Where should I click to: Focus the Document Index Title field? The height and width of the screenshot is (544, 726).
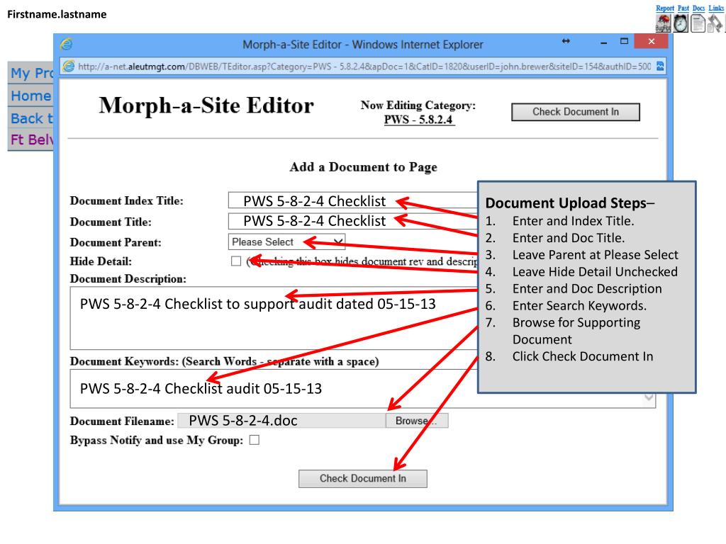click(353, 200)
